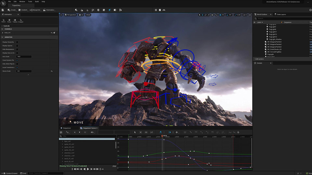Toggle surface snapping icon in viewport
The width and height of the screenshot is (312, 175).
pos(216,15)
